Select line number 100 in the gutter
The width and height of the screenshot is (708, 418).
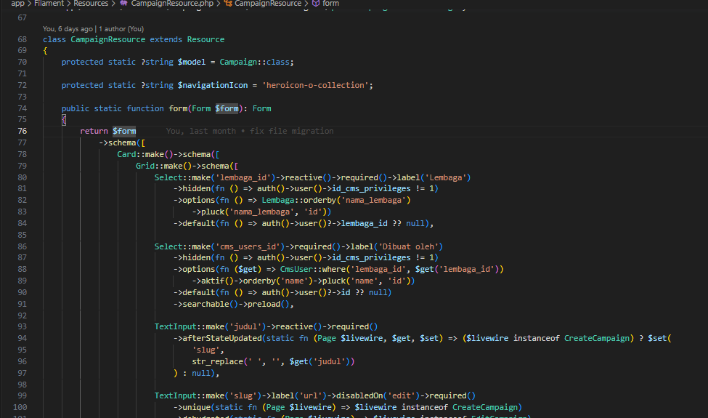coord(20,407)
